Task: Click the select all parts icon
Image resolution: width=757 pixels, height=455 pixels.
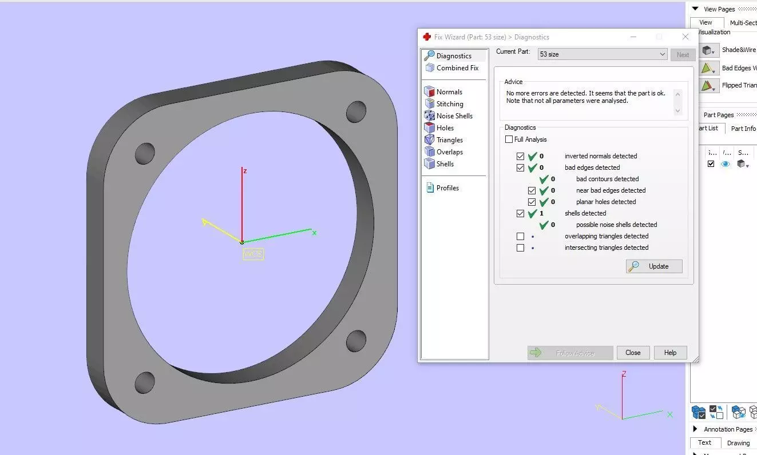Action: (699, 412)
